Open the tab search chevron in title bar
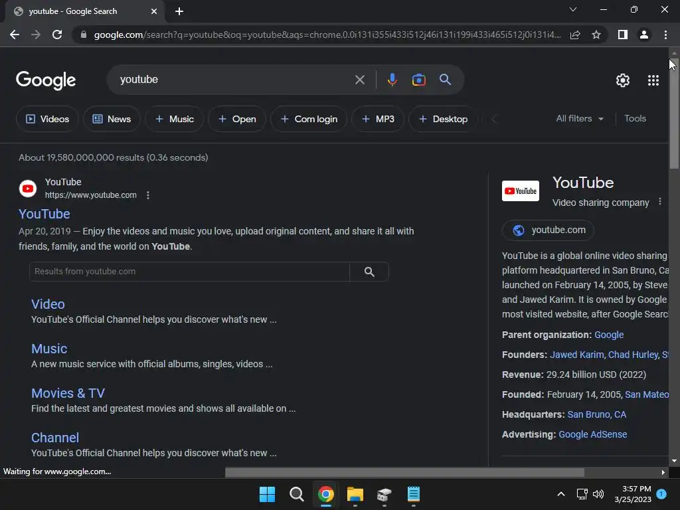The height and width of the screenshot is (510, 680). pyautogui.click(x=573, y=9)
